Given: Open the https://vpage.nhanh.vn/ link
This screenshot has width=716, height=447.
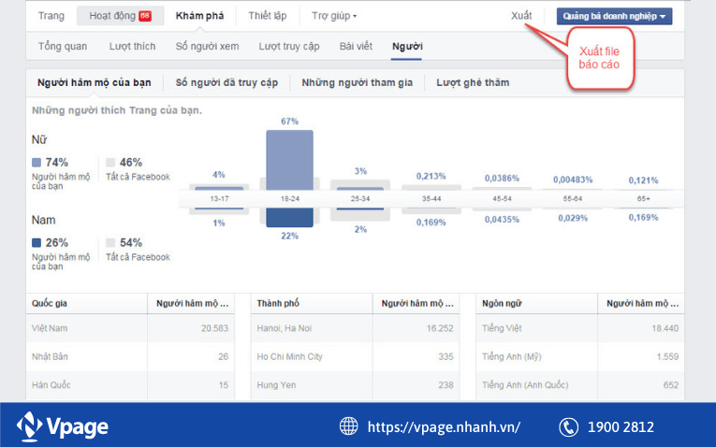Looking at the screenshot, I should pyautogui.click(x=444, y=426).
